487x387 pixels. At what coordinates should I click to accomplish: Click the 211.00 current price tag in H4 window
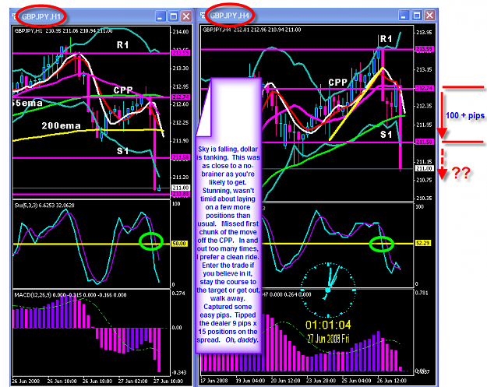coord(424,168)
